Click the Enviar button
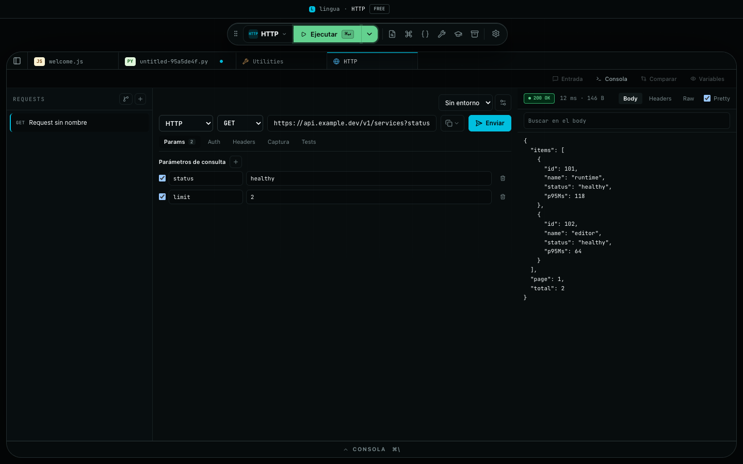Viewport: 743px width, 464px height. coord(490,123)
